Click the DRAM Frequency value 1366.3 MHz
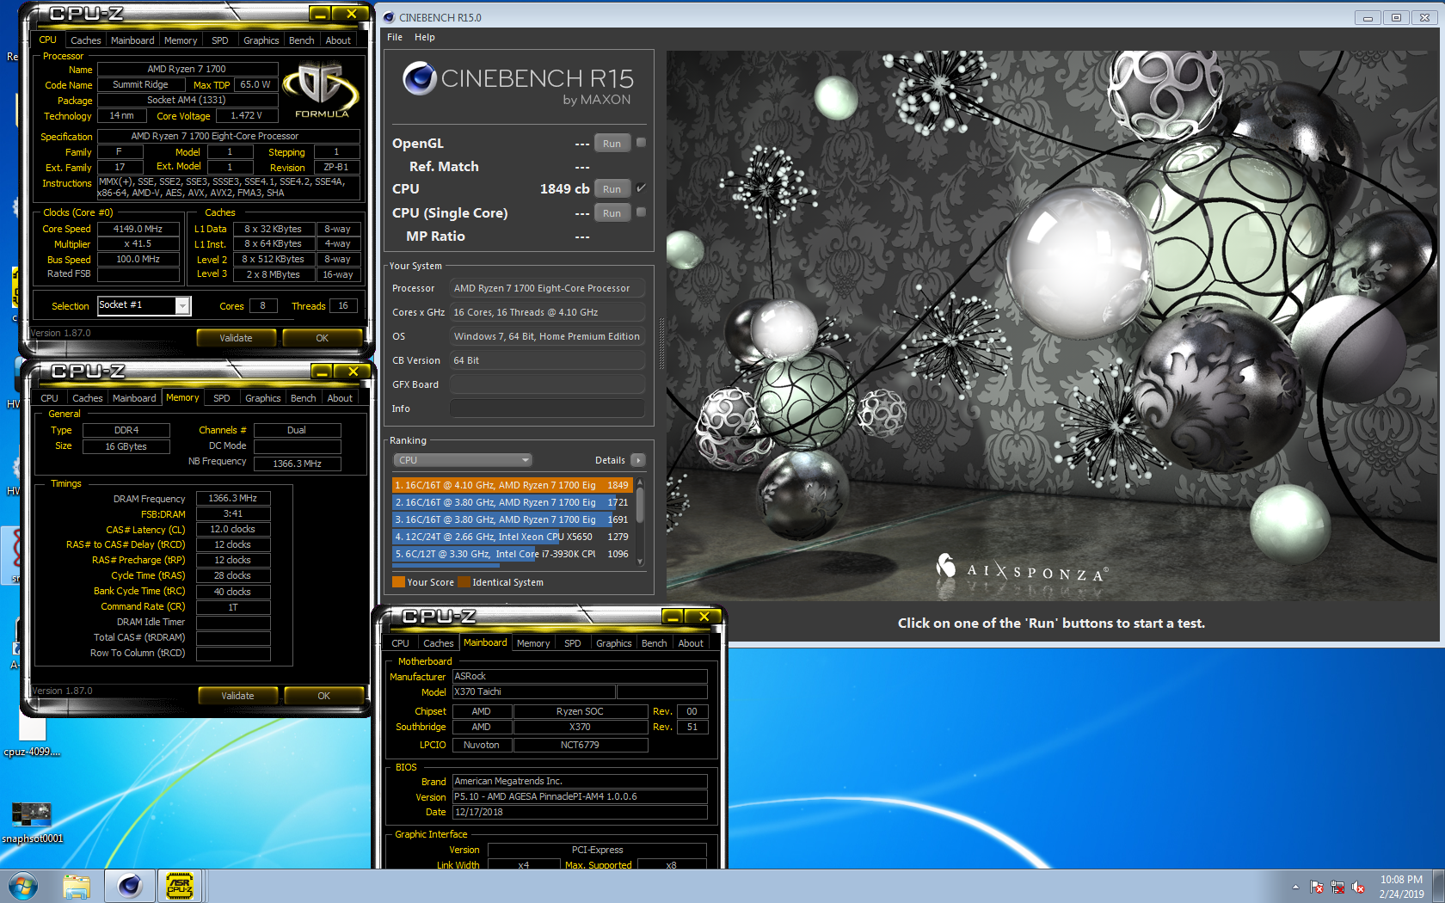The image size is (1445, 903). tap(233, 498)
